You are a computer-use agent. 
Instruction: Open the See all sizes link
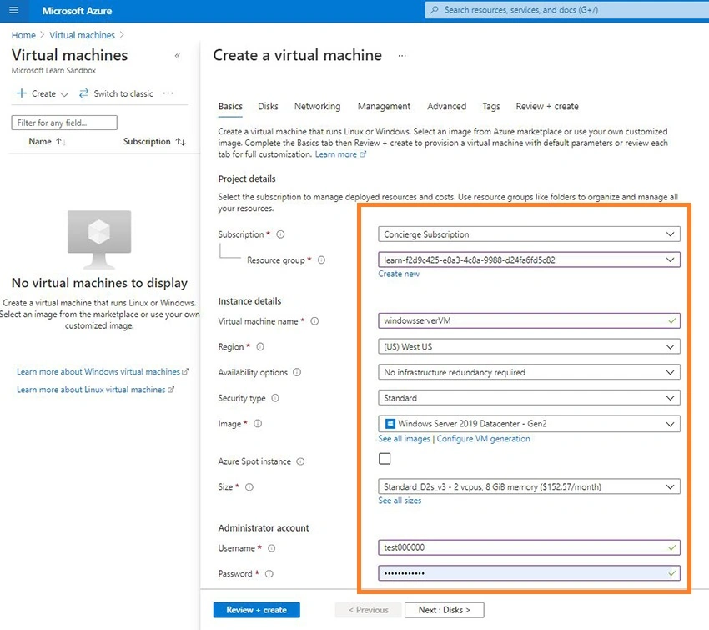[x=400, y=501]
